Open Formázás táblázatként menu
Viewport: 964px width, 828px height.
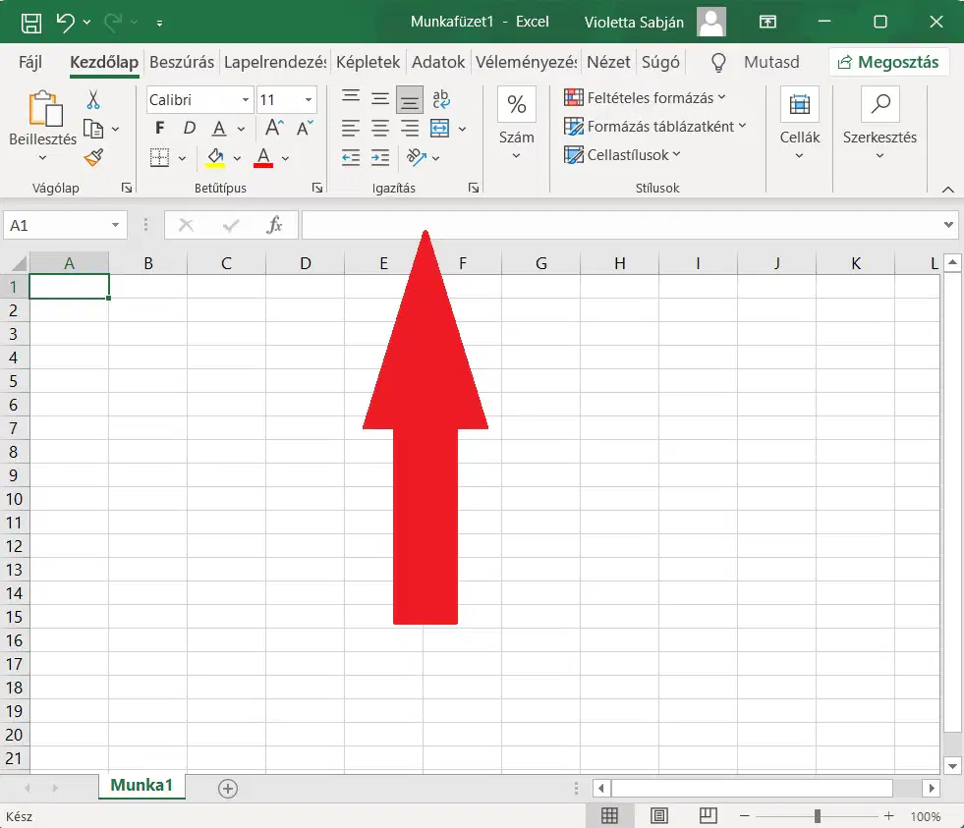tap(654, 127)
